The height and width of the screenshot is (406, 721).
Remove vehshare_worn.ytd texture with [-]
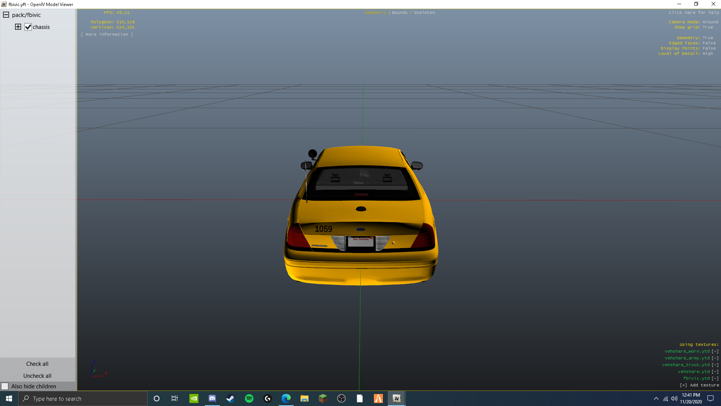(715, 351)
